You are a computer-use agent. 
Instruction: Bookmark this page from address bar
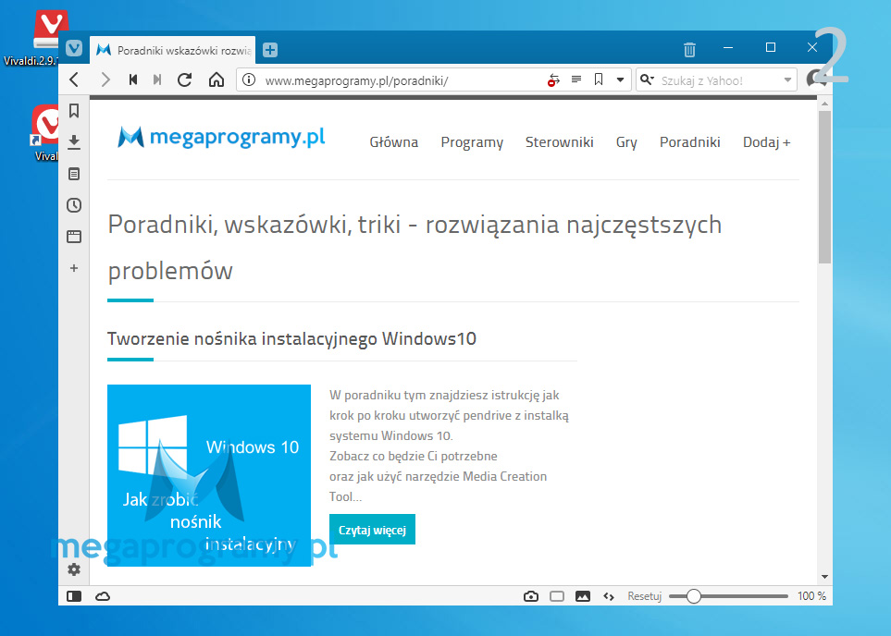[x=599, y=79]
